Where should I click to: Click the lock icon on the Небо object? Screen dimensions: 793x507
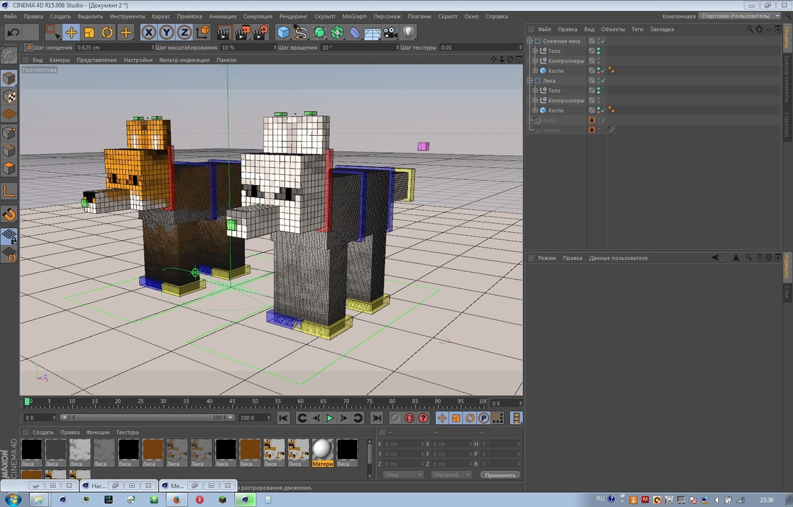pos(591,120)
